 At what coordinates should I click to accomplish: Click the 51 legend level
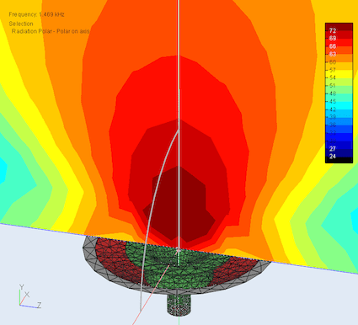tap(333, 85)
